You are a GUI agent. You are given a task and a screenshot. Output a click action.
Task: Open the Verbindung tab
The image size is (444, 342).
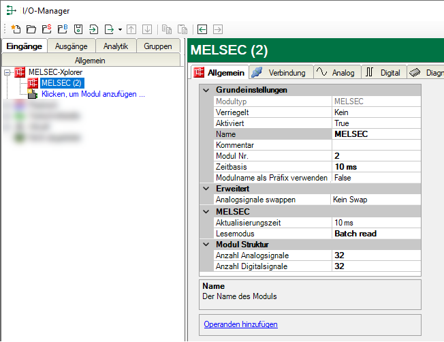[282, 72]
